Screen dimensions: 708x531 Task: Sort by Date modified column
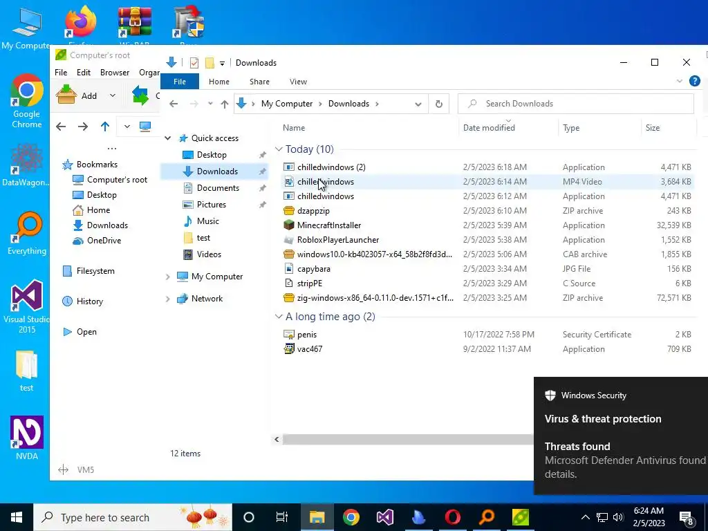pyautogui.click(x=508, y=128)
